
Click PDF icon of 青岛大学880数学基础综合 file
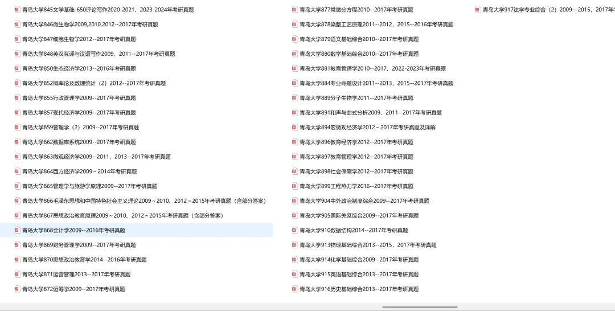[295, 54]
